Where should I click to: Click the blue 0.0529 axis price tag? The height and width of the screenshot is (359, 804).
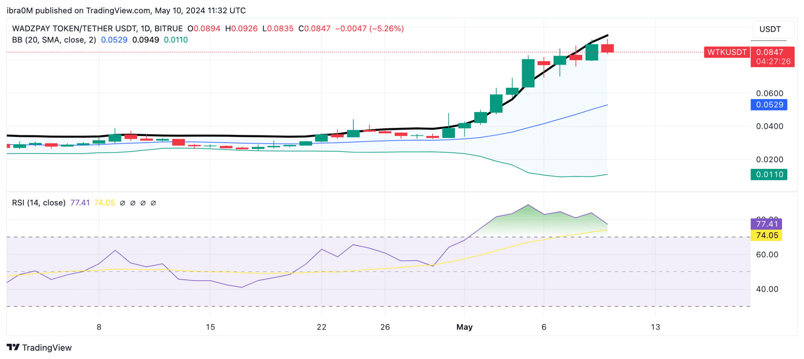[x=769, y=105]
